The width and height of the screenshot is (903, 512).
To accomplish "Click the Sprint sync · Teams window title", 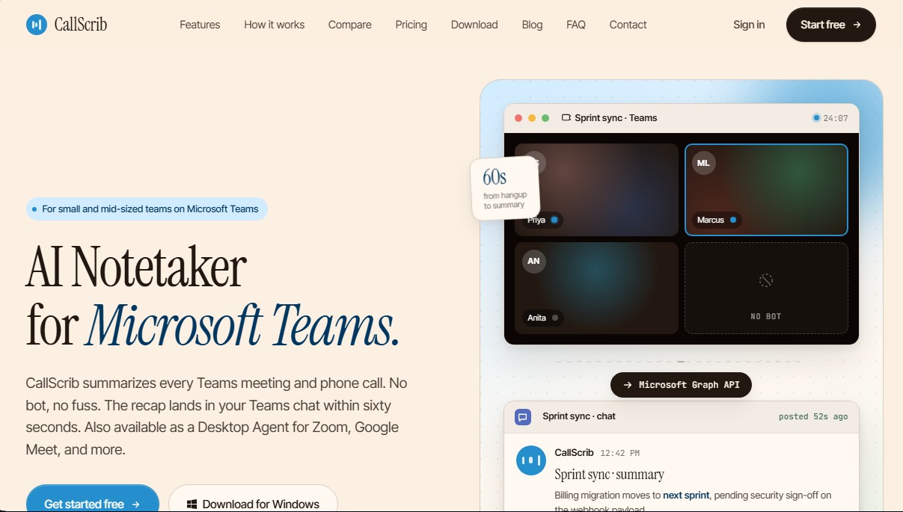I will tap(616, 118).
